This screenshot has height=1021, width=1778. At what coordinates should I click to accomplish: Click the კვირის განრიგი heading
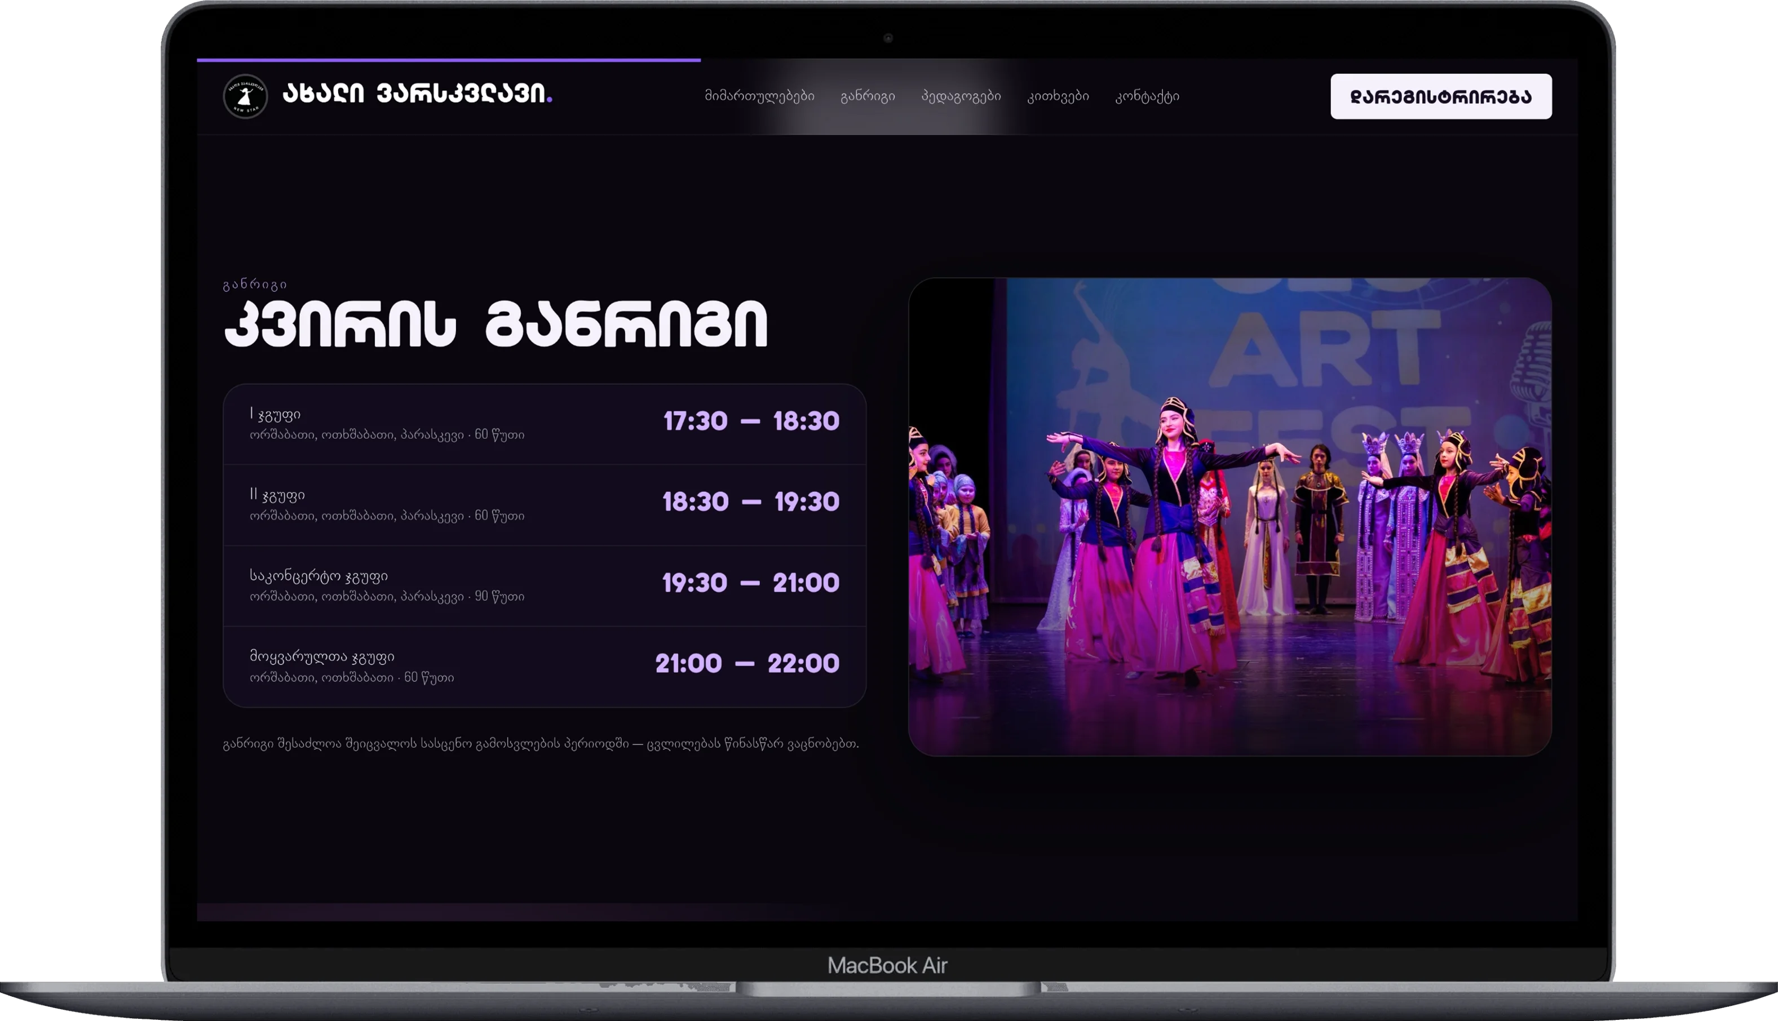(x=496, y=324)
